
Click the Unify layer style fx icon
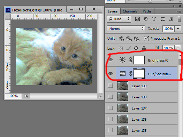coord(136,38)
